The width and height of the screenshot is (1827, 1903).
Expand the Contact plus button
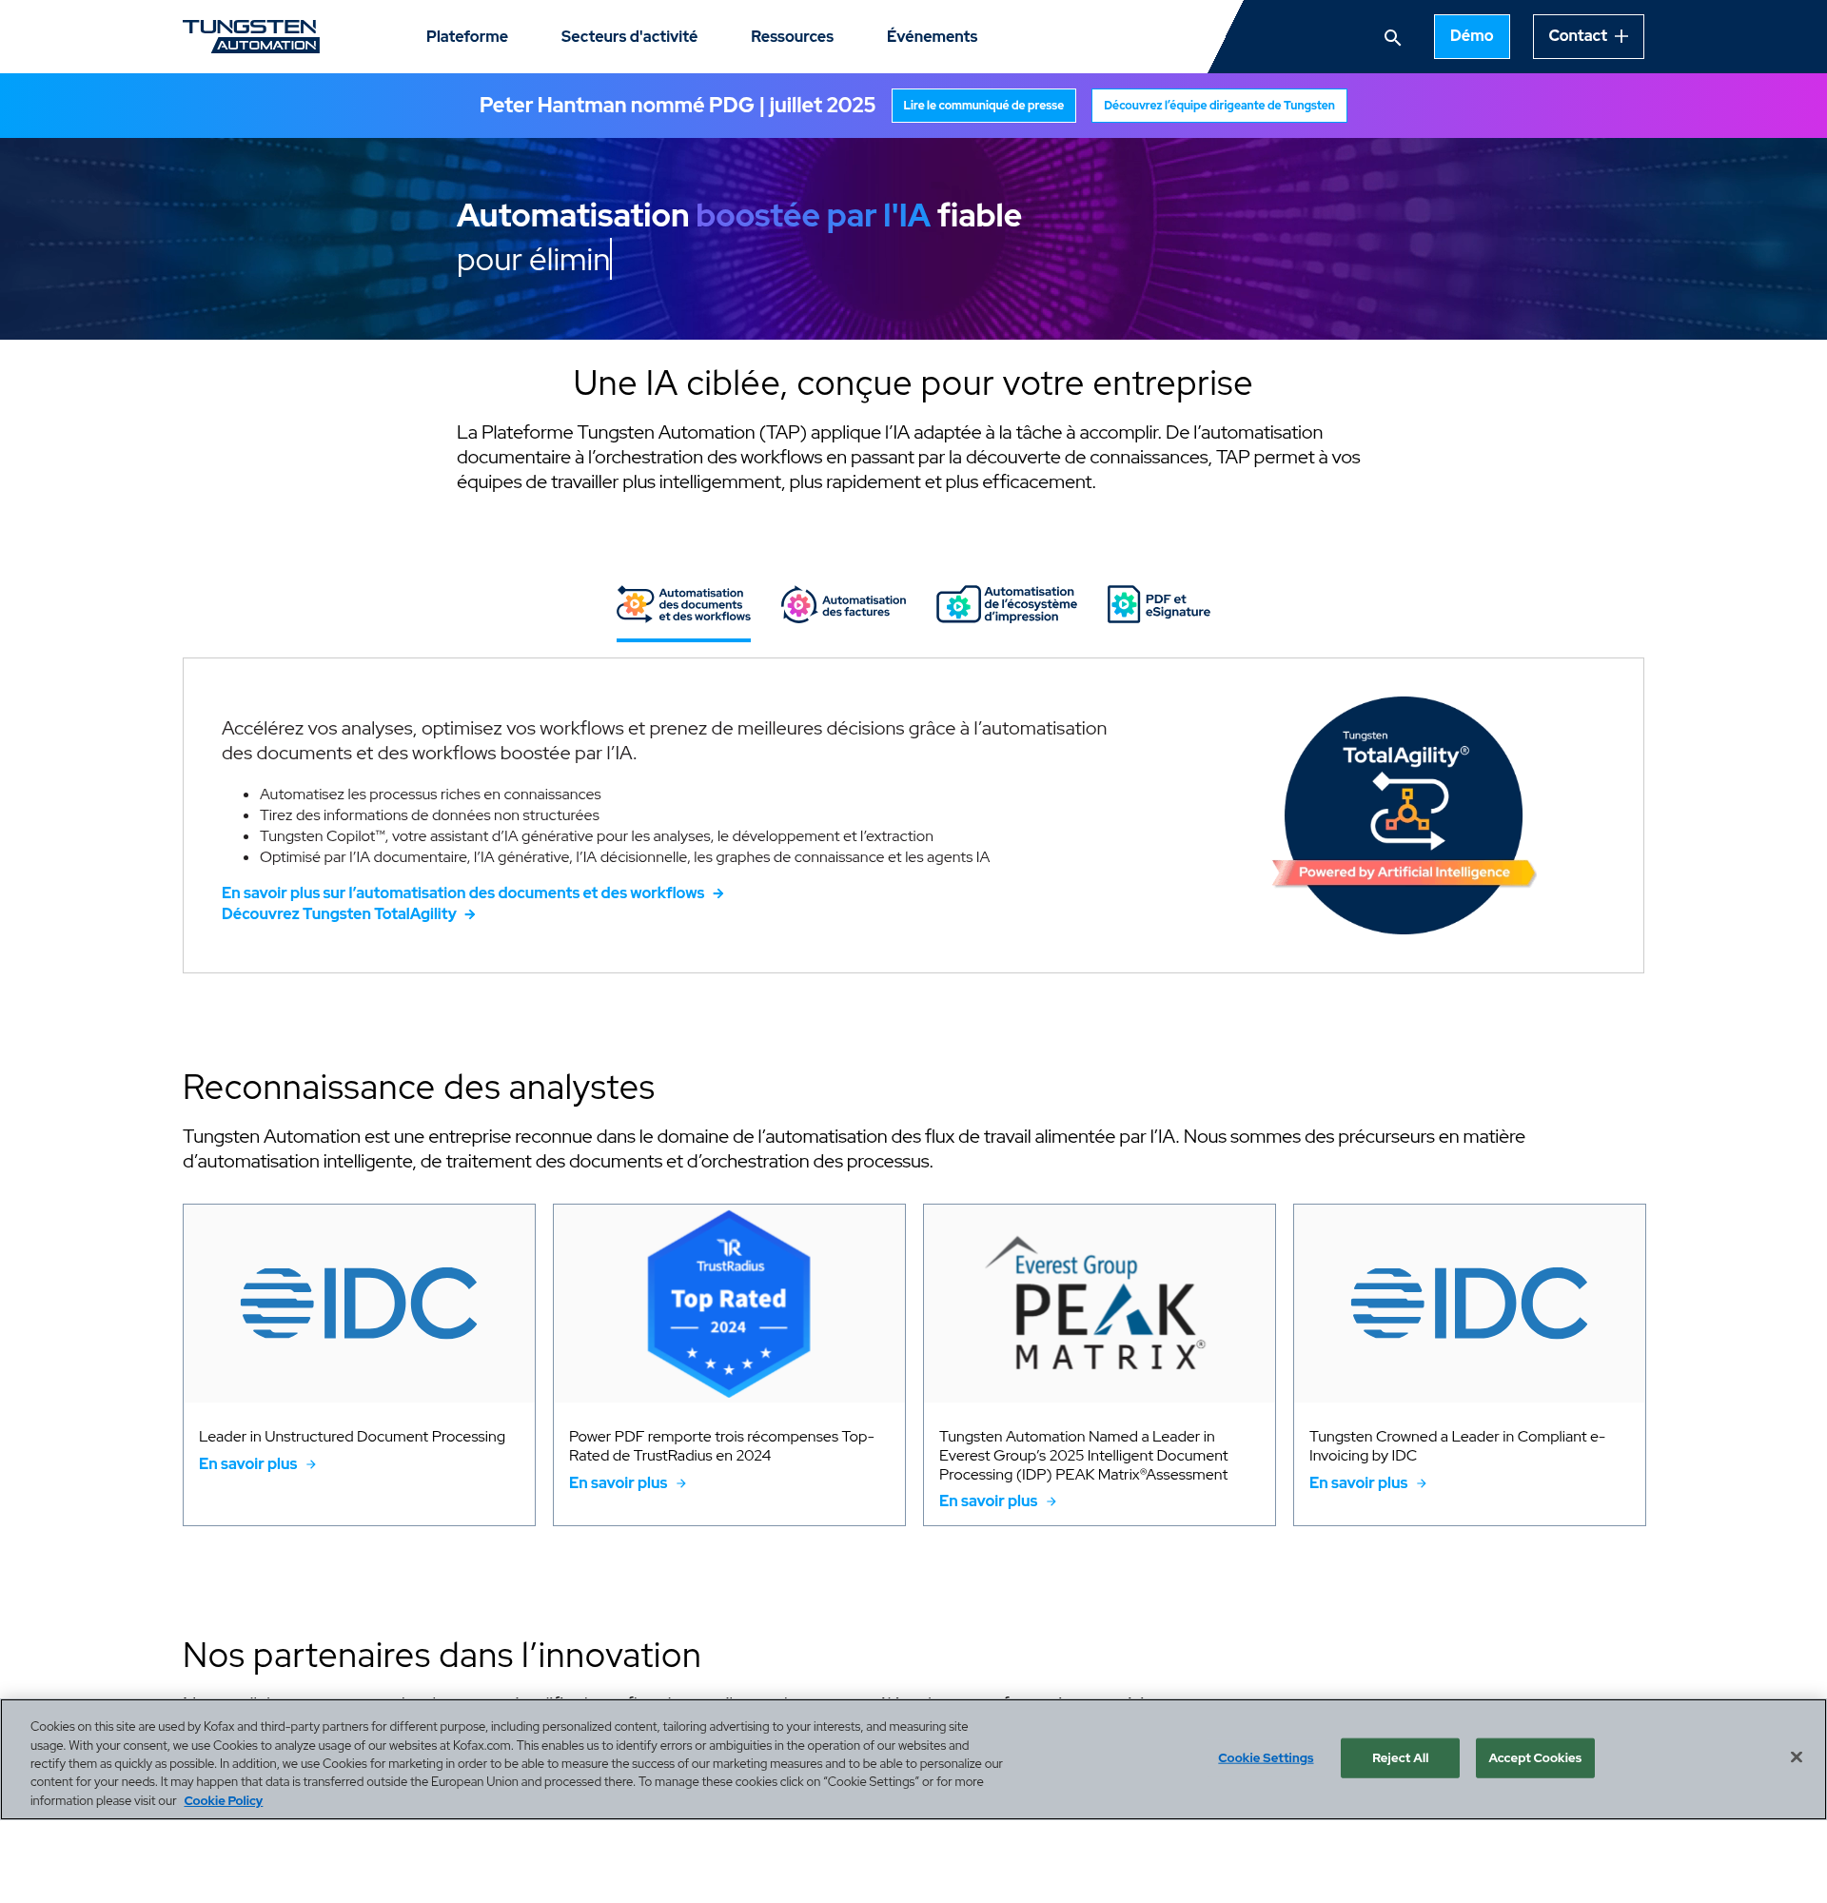[1586, 37]
